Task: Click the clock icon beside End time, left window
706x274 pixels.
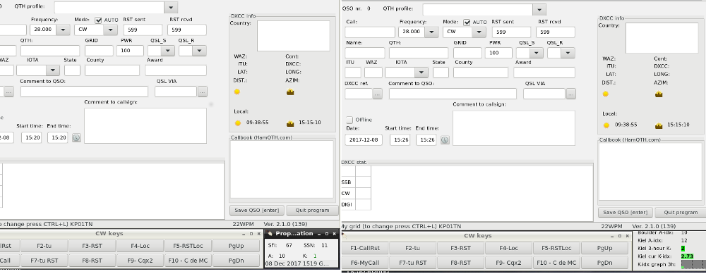Action: (x=76, y=138)
